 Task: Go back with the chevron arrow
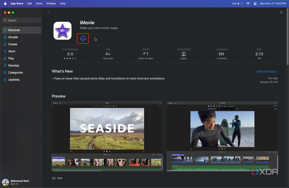pyautogui.click(x=49, y=12)
